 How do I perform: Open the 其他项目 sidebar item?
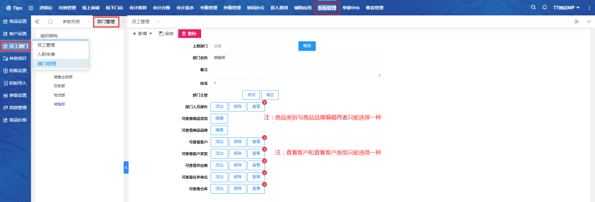point(15,59)
